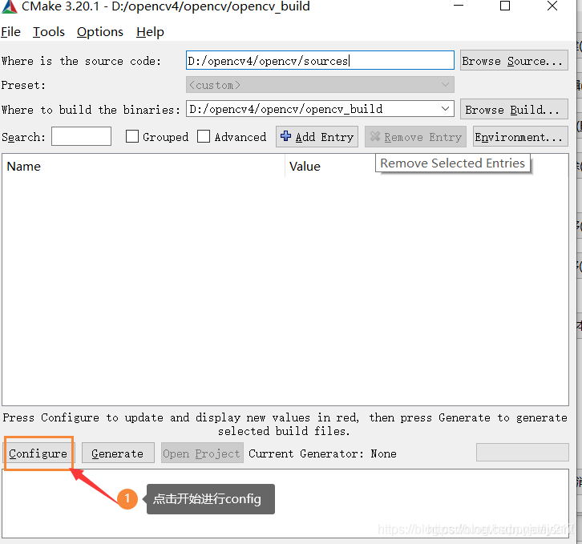The height and width of the screenshot is (544, 582).
Task: Click the Current Generator: None label
Action: [322, 453]
